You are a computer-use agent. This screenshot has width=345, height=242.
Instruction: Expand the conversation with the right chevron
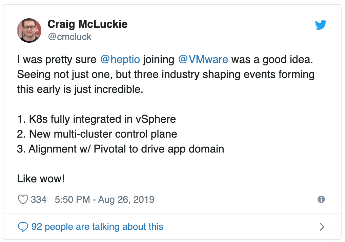pos(322,227)
